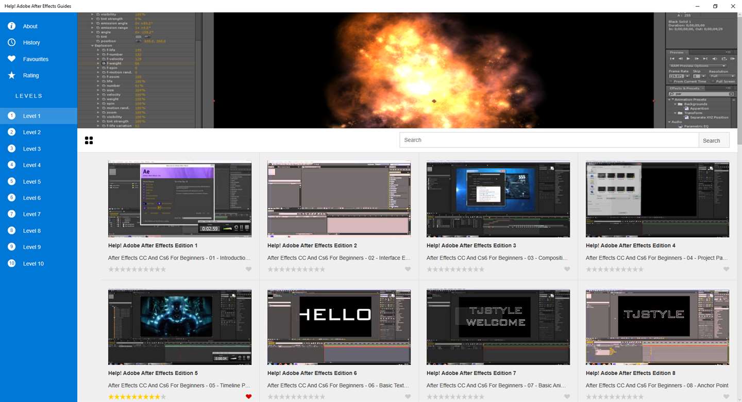The width and height of the screenshot is (742, 402).
Task: Click the Level 9 number badge
Action: click(11, 247)
